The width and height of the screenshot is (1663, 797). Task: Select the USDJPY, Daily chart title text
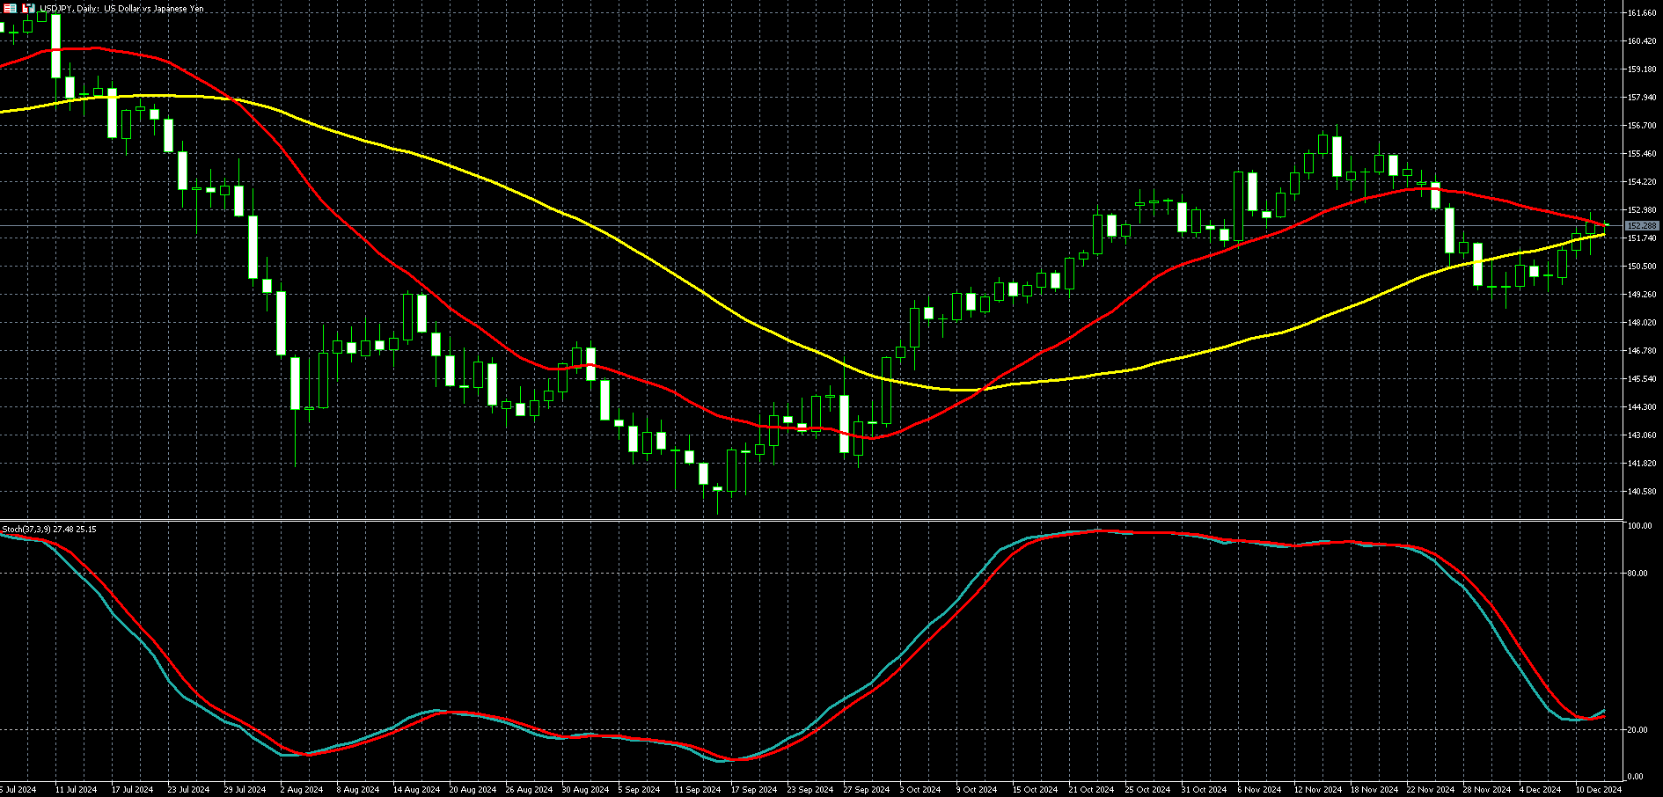(121, 9)
